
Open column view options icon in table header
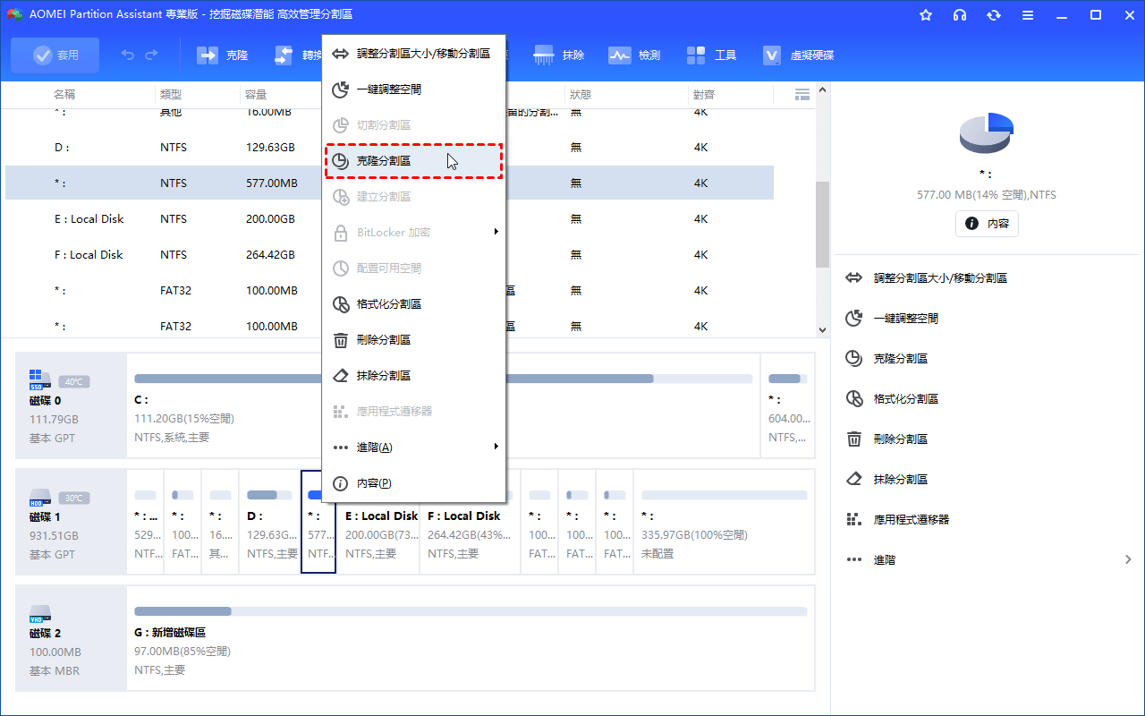pyautogui.click(x=801, y=94)
